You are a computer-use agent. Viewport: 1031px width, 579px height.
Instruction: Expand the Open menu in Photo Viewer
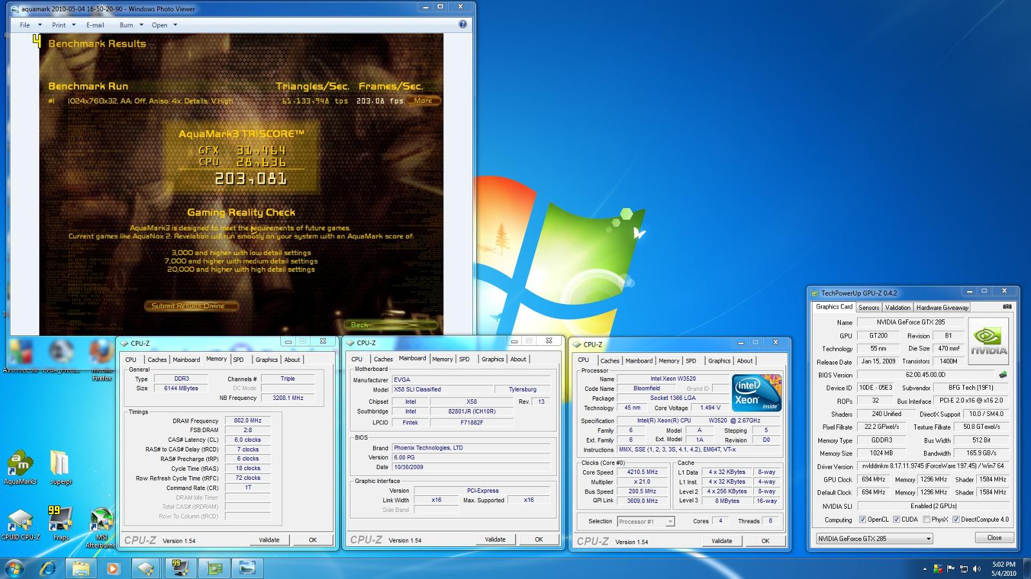click(x=164, y=25)
